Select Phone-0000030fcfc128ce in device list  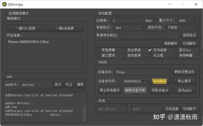coord(29,42)
